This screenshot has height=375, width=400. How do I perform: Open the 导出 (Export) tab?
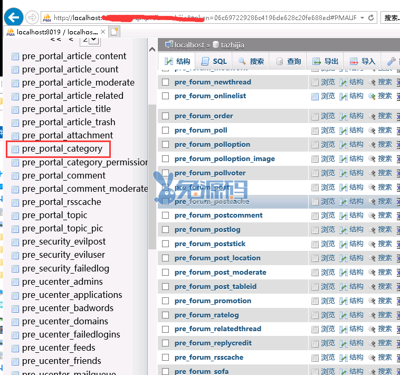tap(325, 61)
